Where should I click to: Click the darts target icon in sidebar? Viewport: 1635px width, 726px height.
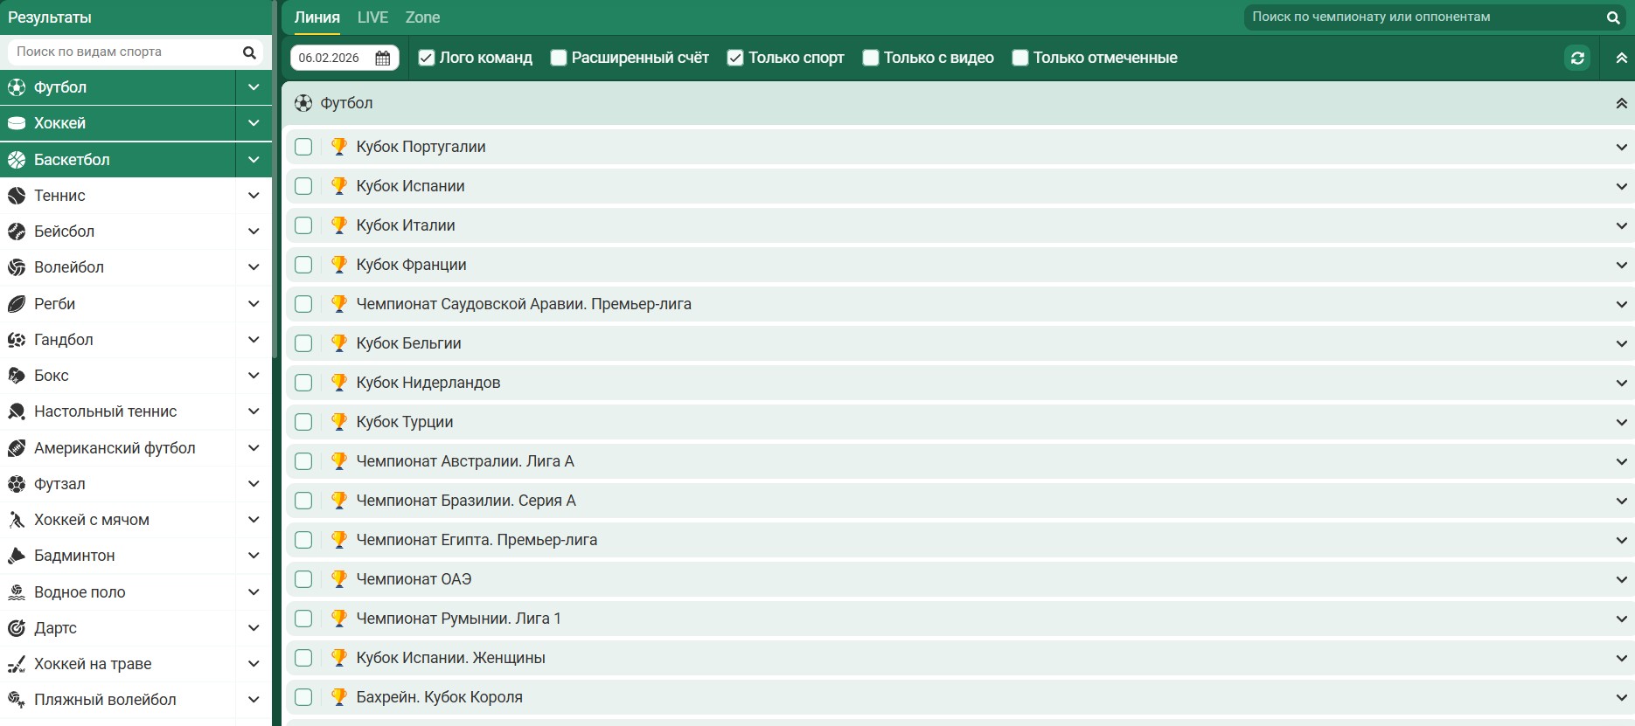(17, 628)
